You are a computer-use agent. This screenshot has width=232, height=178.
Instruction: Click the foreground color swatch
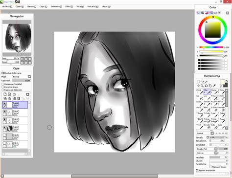click(222, 82)
